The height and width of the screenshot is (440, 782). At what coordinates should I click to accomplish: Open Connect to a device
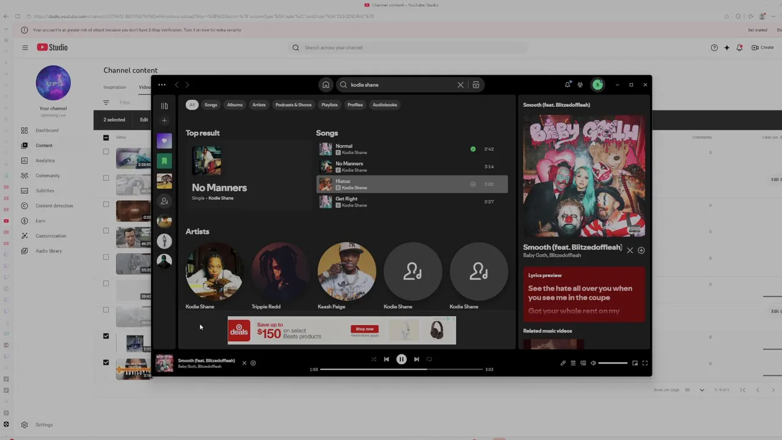point(583,363)
